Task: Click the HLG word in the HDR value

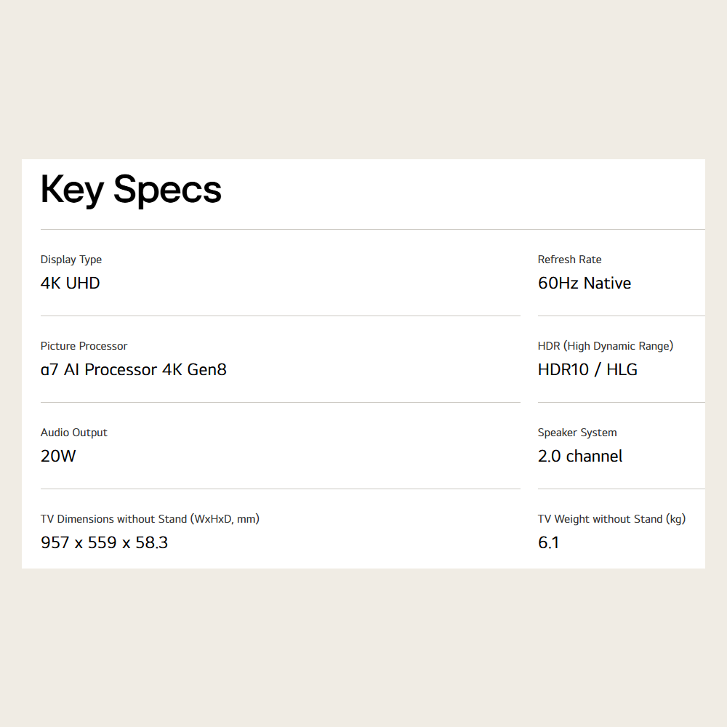Action: coord(622,369)
